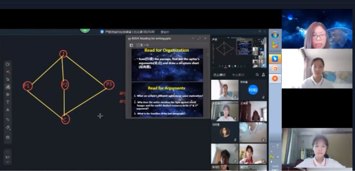Click the undo arrow icon
The image size is (355, 171).
(8, 120)
